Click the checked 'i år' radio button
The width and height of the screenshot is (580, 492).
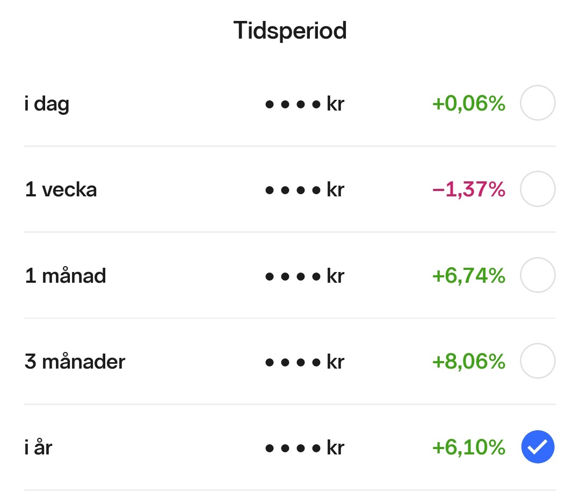[x=538, y=447]
